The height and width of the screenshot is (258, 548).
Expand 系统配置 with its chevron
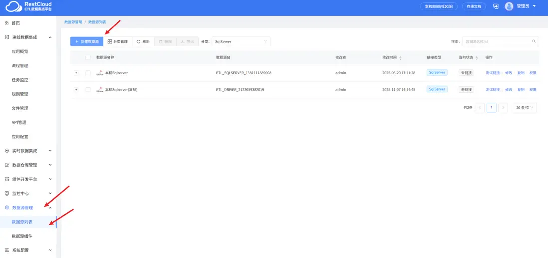click(50, 250)
